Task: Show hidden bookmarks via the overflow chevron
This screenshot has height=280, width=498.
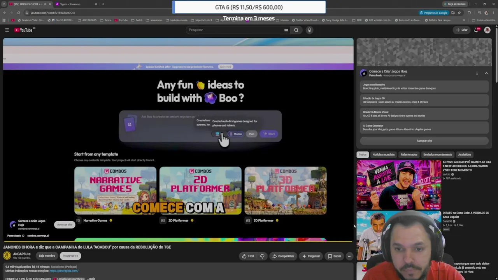Action: [x=464, y=20]
